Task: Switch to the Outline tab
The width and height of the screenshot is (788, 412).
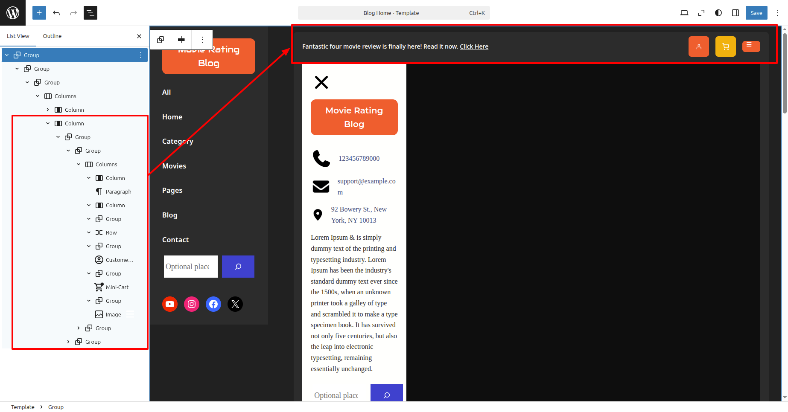Action: click(x=52, y=36)
